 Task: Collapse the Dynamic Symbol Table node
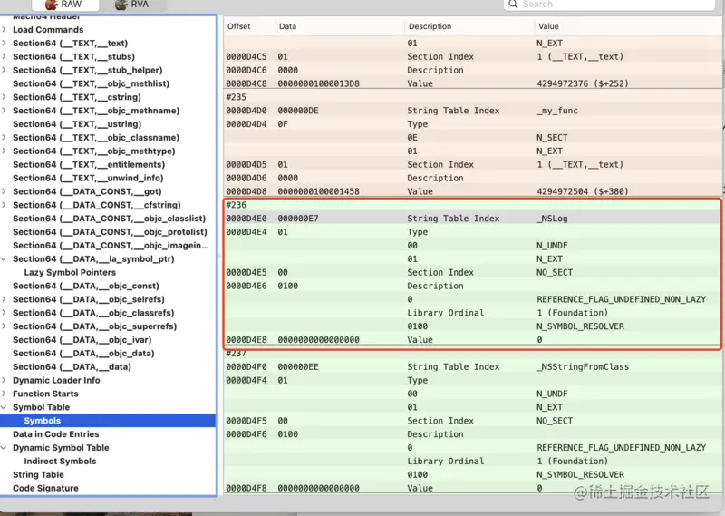pyautogui.click(x=5, y=447)
